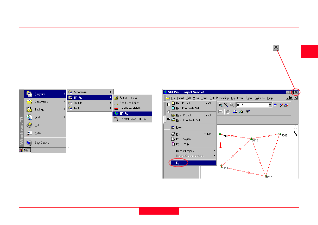The width and height of the screenshot is (318, 225).
Task: Click the Zoom Out magnifier toolbar icon
Action: click(226, 105)
